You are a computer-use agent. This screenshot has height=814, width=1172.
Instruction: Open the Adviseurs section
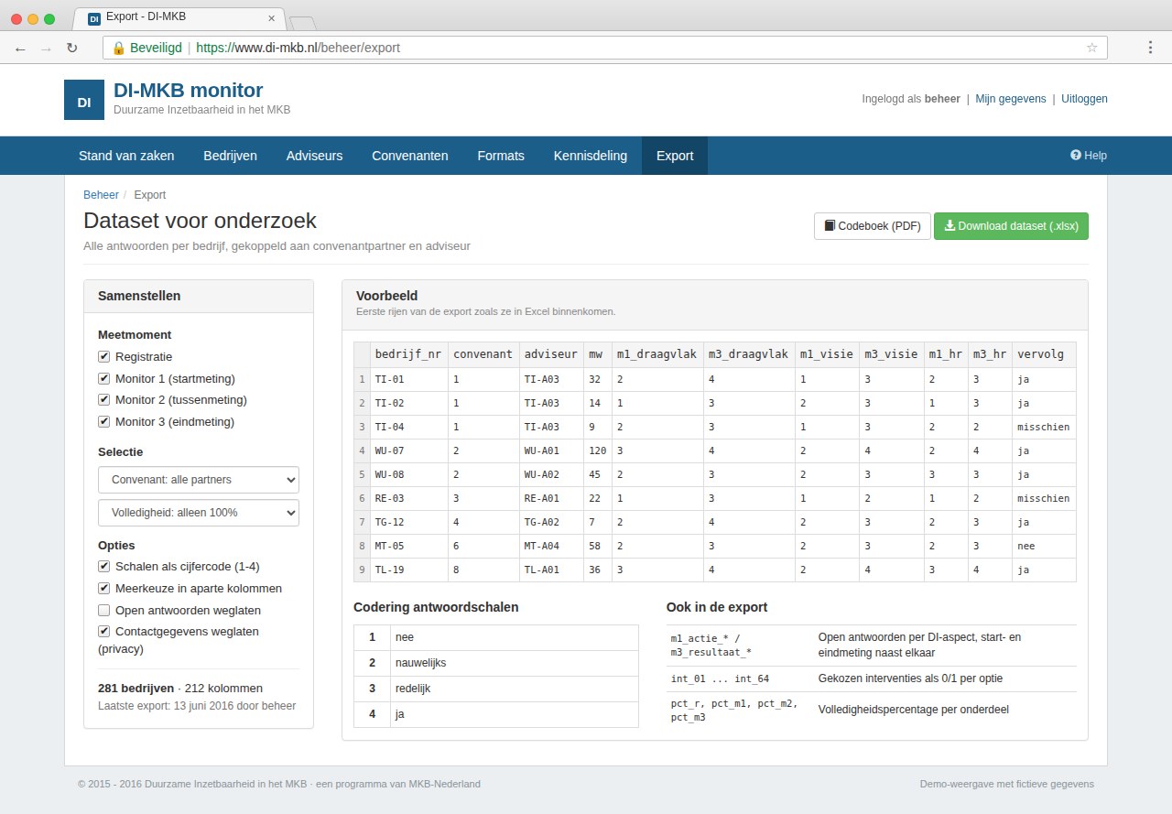[x=314, y=156]
